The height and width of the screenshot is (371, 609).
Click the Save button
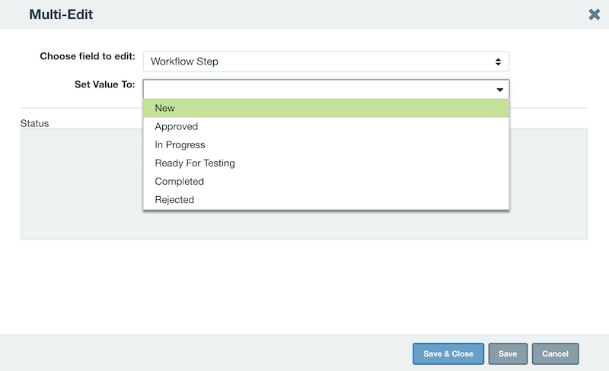pos(508,354)
